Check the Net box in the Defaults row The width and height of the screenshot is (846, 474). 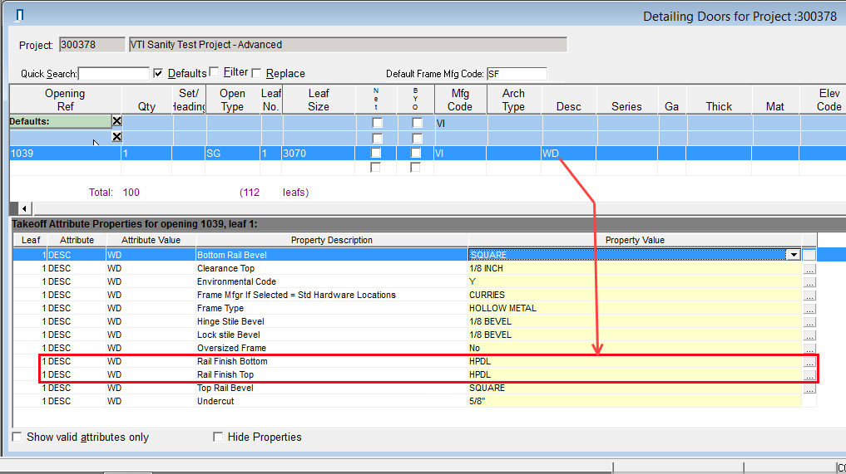click(x=377, y=123)
